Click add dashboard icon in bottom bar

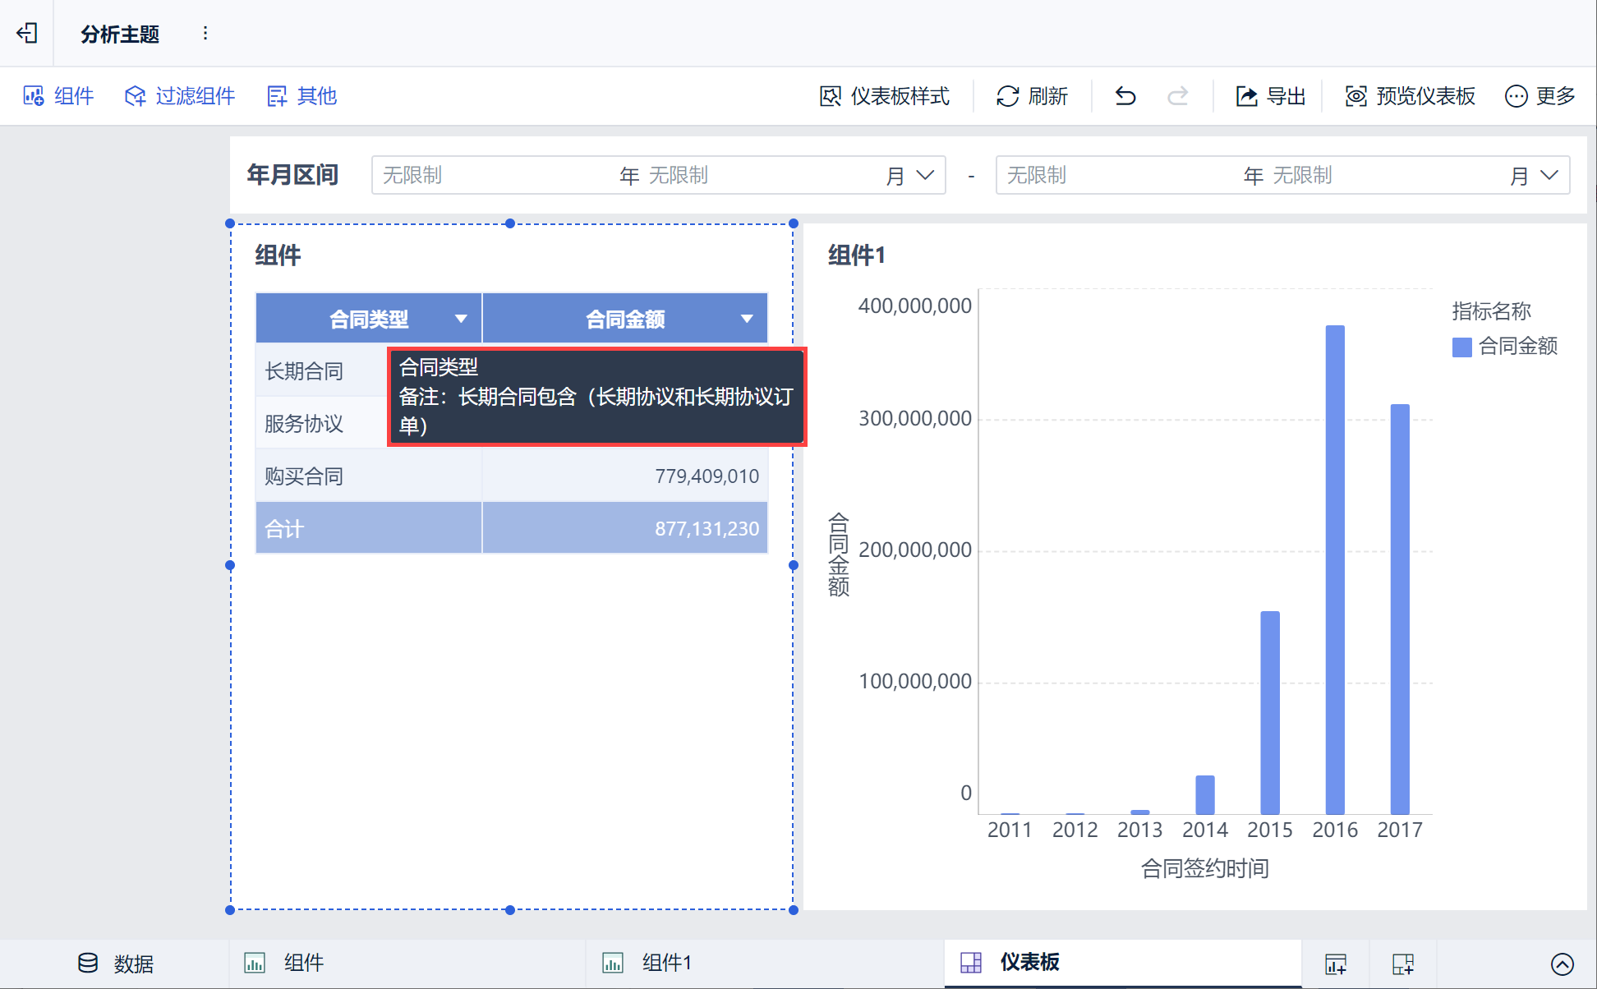[1403, 964]
